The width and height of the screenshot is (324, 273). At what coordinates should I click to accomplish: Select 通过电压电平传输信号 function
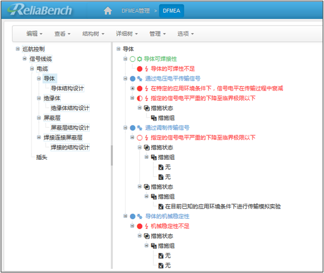click(173, 79)
